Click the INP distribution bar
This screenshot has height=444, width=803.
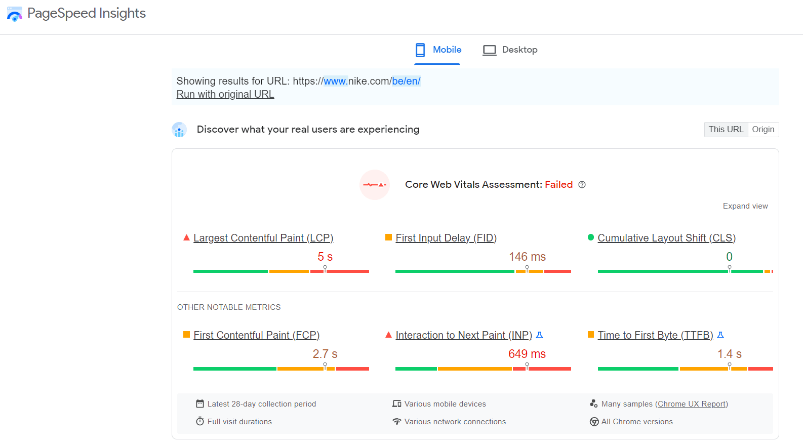[x=483, y=369]
